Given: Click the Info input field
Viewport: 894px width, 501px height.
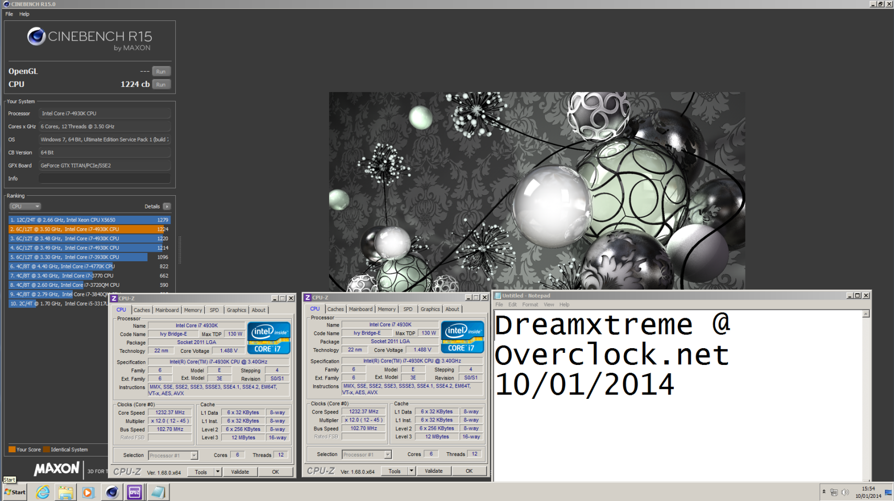Looking at the screenshot, I should tap(105, 179).
